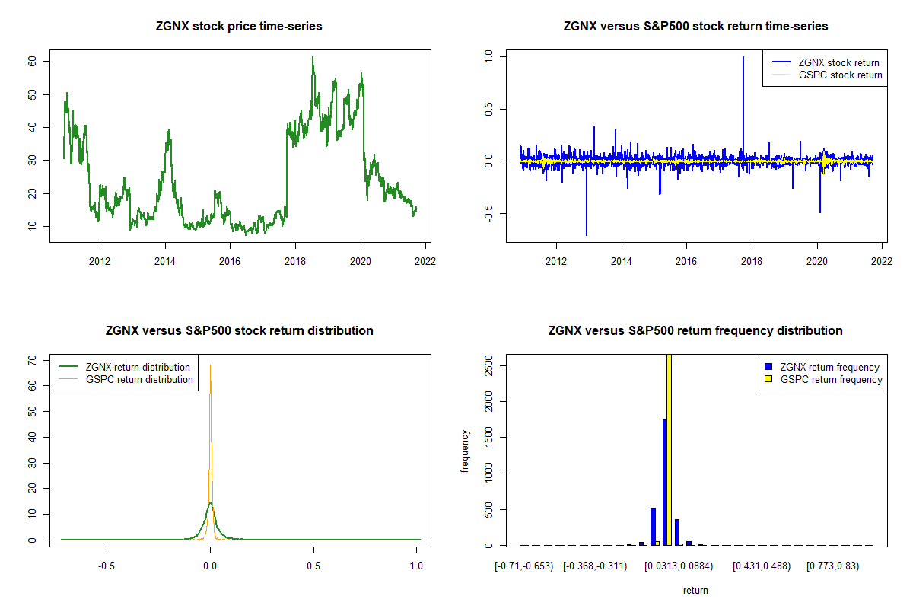Click the yellow GSPC return frequency legend square
Viewport: 913px width, 609px height.
click(769, 379)
